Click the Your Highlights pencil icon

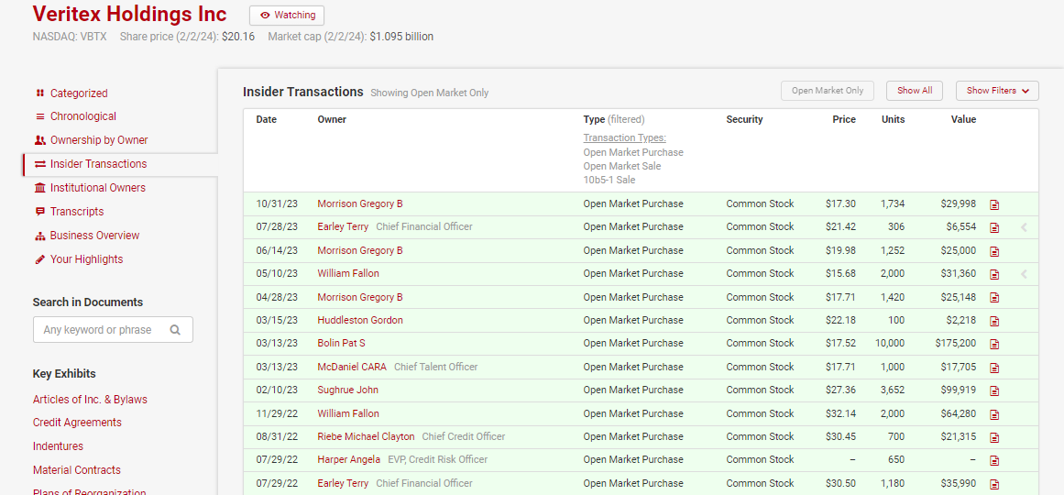(40, 259)
